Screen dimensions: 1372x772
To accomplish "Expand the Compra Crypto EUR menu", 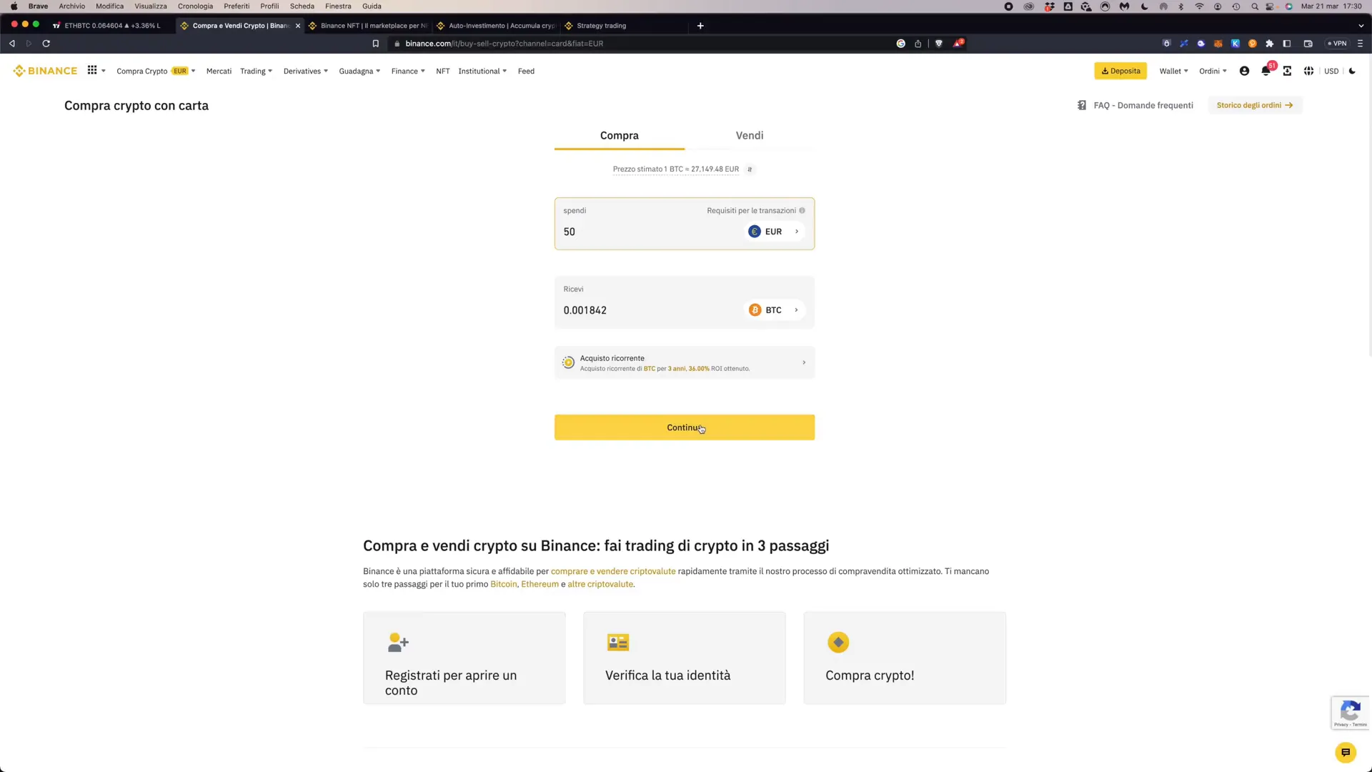I will [x=156, y=71].
